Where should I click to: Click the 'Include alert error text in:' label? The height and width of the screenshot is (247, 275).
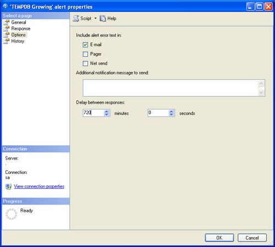(98, 35)
